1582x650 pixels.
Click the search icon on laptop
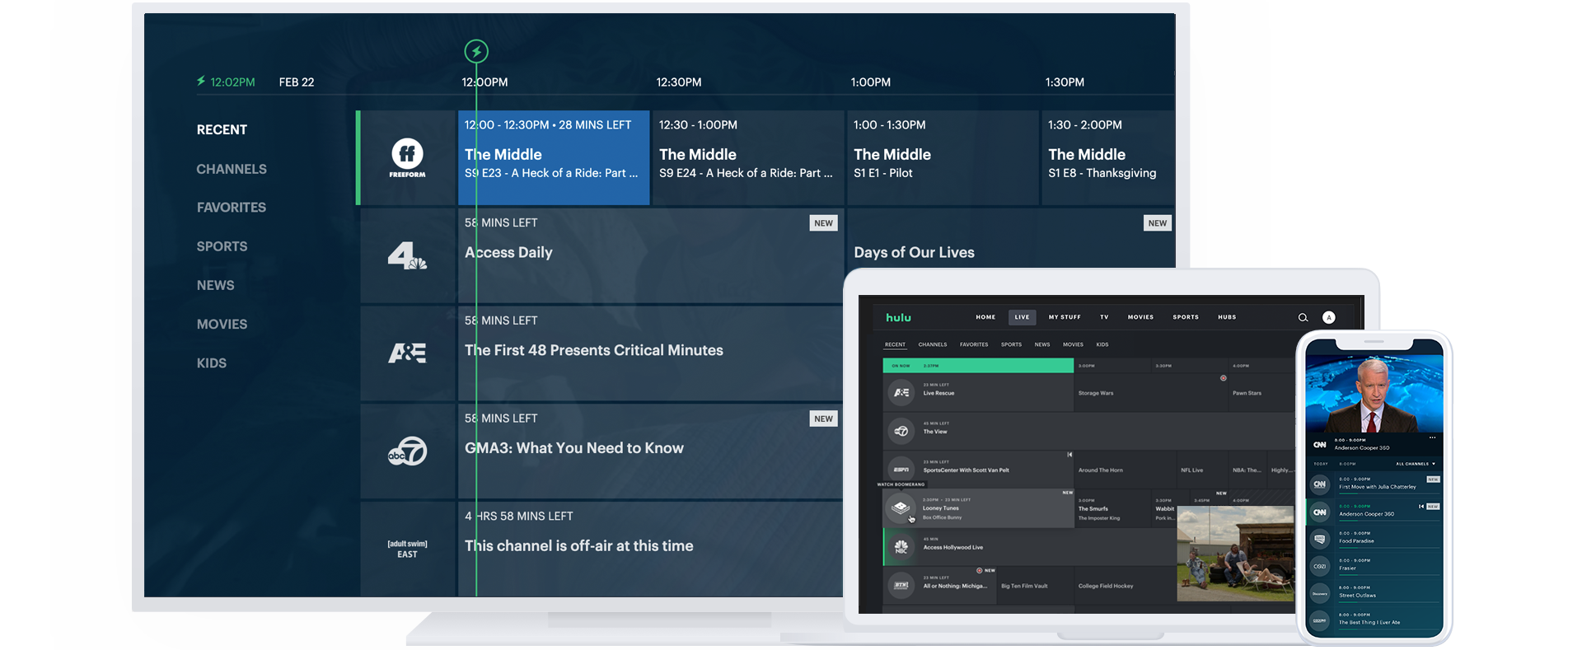(1303, 317)
